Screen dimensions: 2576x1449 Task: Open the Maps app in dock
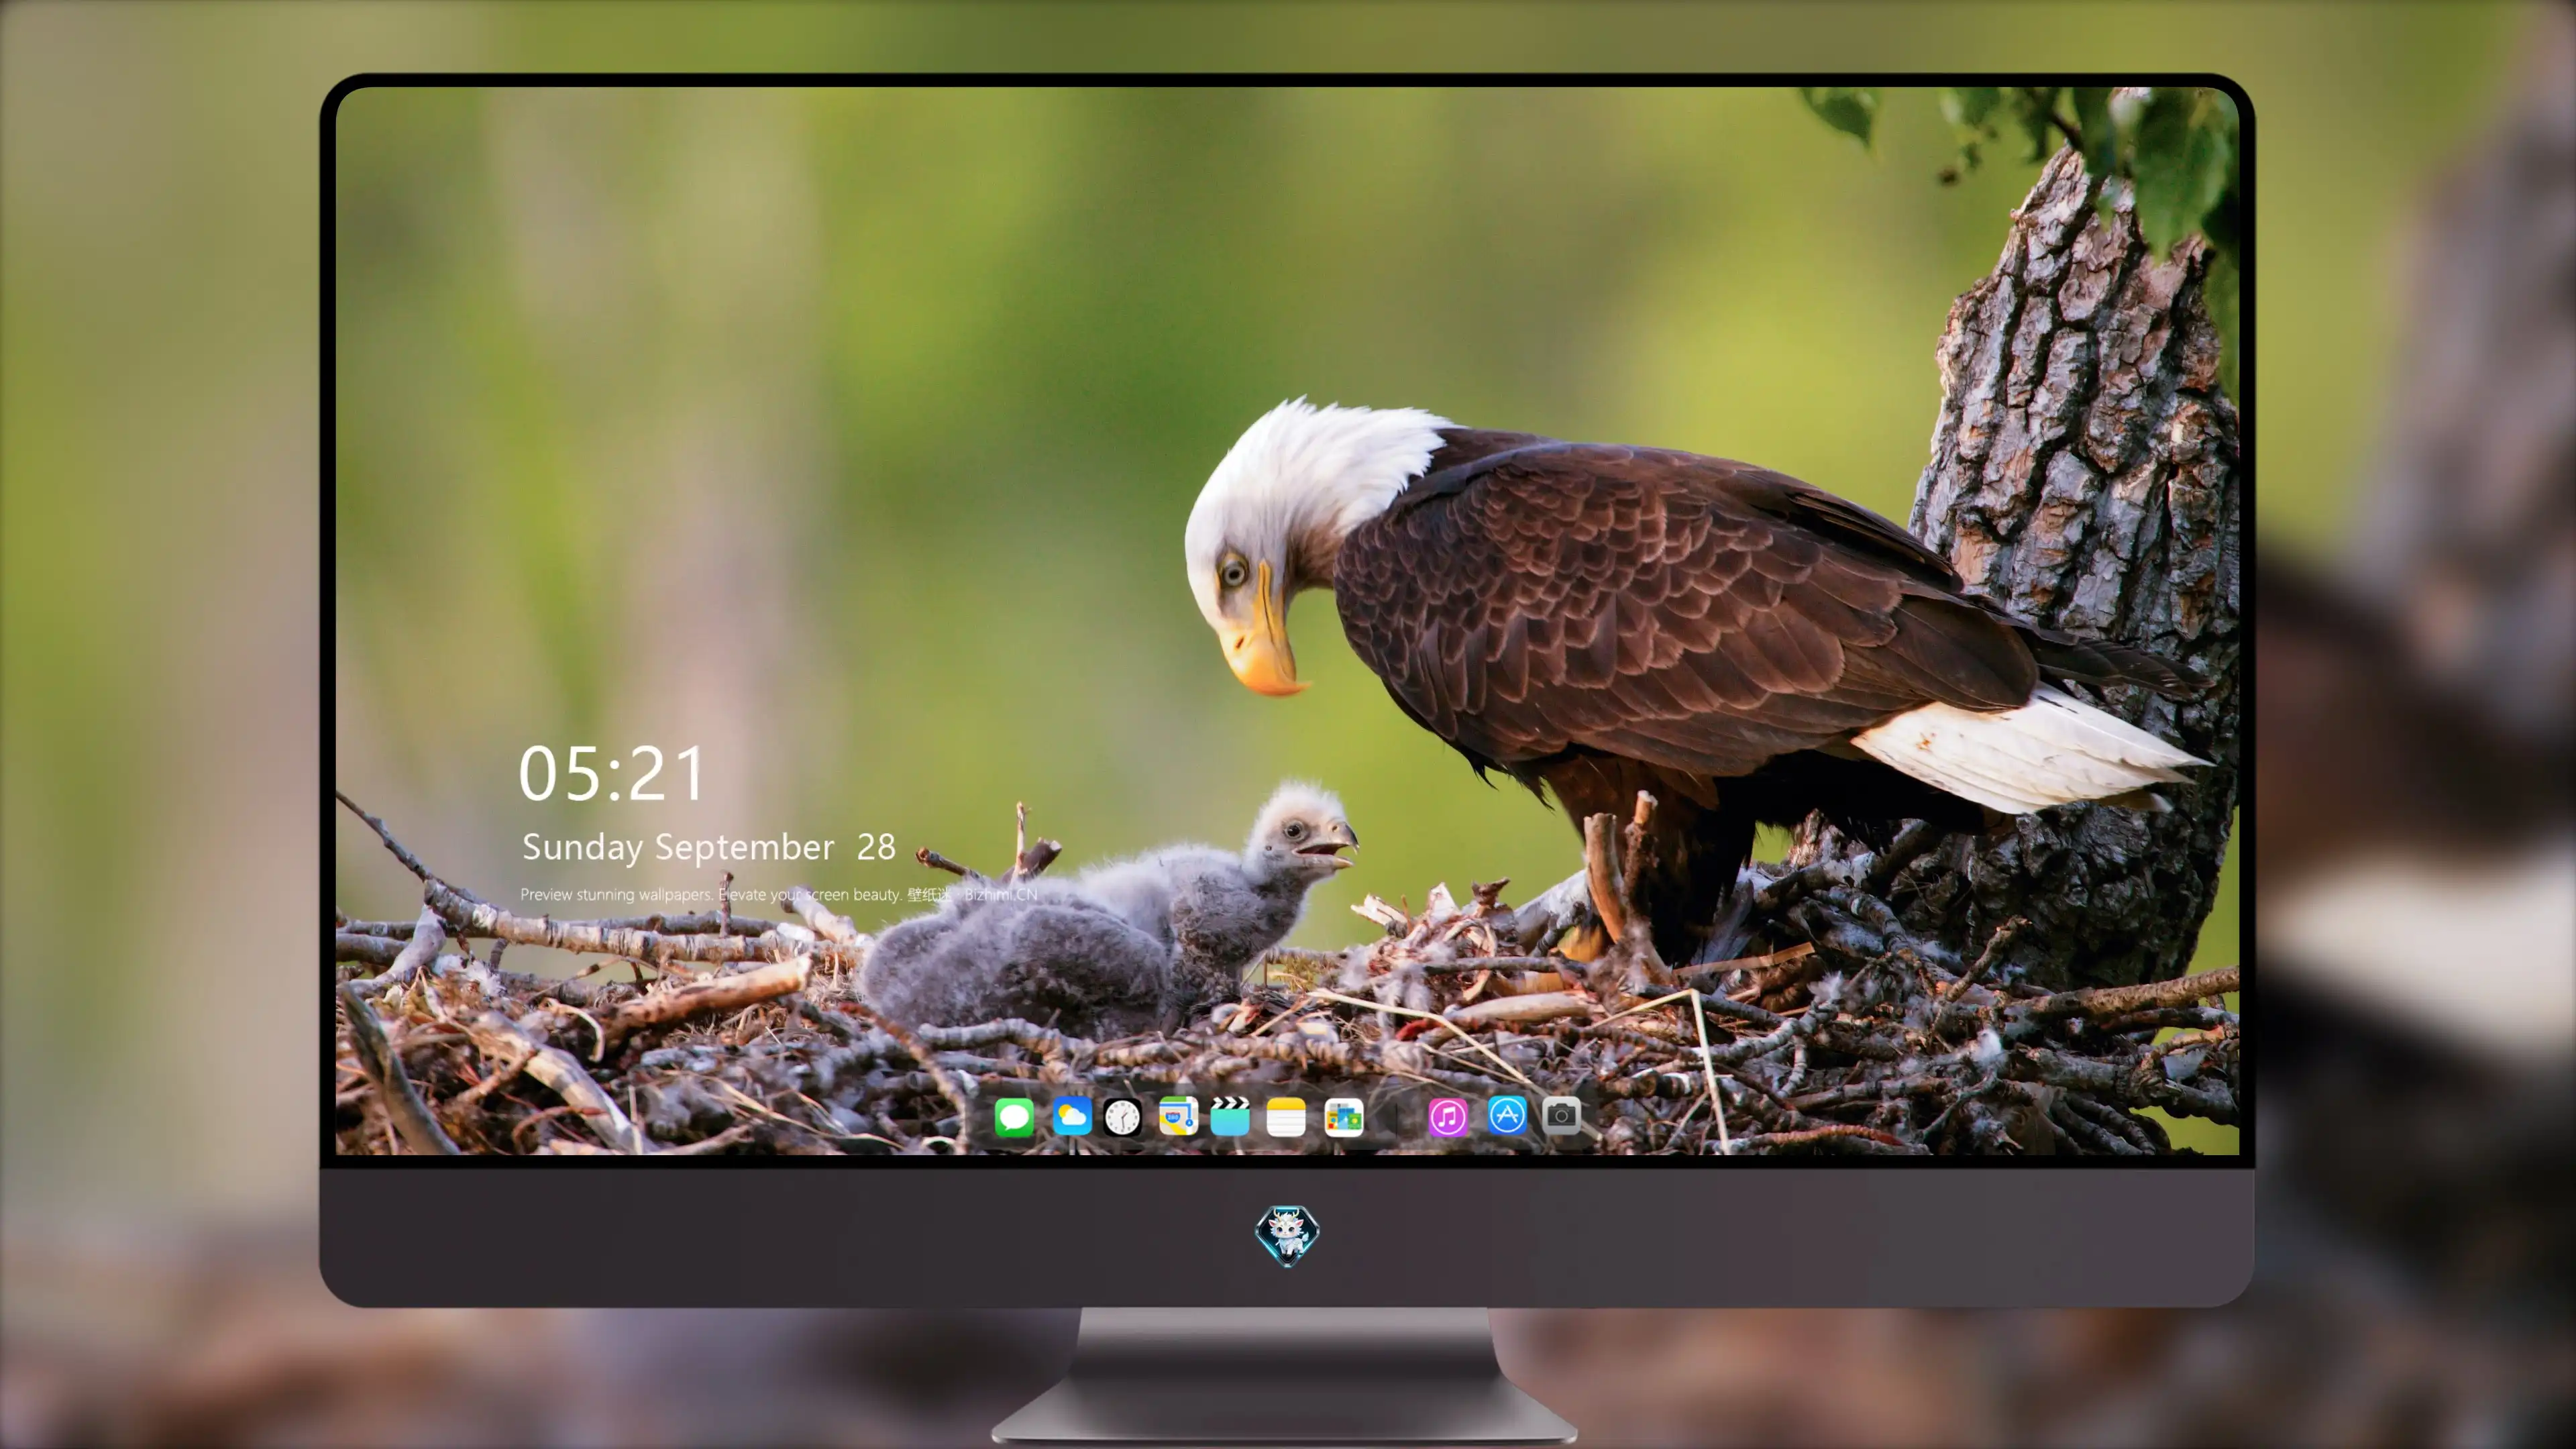[x=1178, y=1116]
